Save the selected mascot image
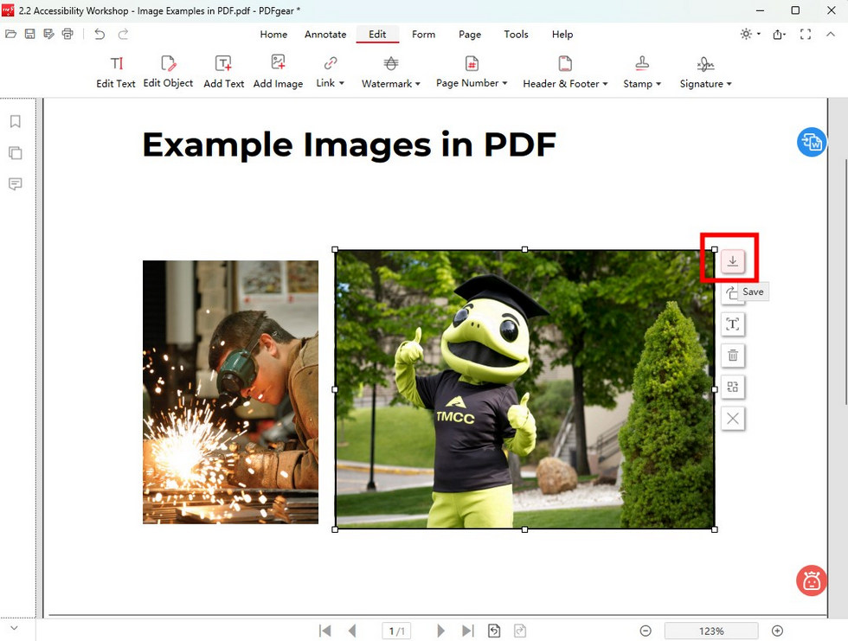The height and width of the screenshot is (641, 848). click(x=732, y=260)
